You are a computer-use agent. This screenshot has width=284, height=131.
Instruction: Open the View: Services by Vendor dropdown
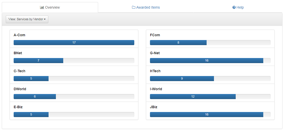tap(27, 19)
